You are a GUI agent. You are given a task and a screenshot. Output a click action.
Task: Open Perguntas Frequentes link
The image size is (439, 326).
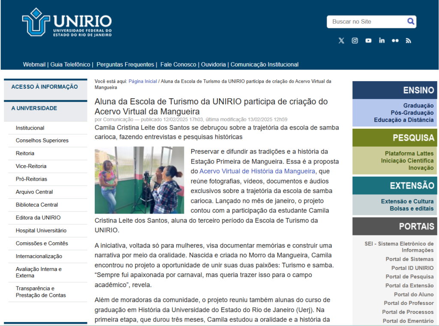point(125,64)
